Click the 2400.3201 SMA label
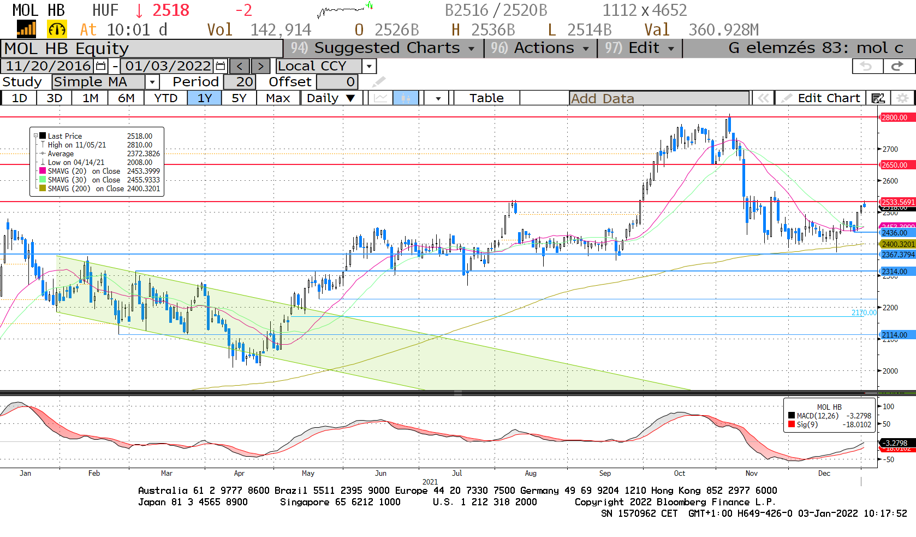 click(x=898, y=244)
